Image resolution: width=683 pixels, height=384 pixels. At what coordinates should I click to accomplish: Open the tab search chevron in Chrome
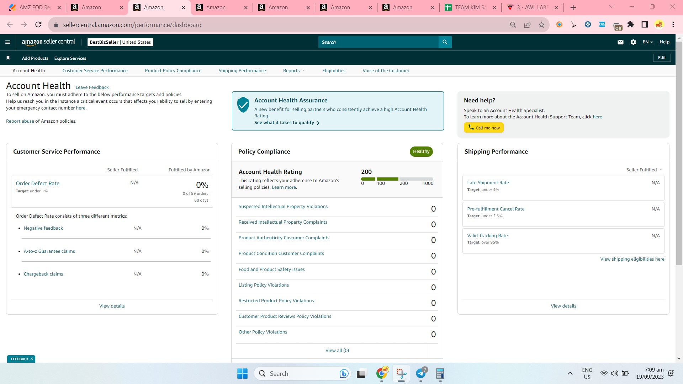pyautogui.click(x=611, y=7)
